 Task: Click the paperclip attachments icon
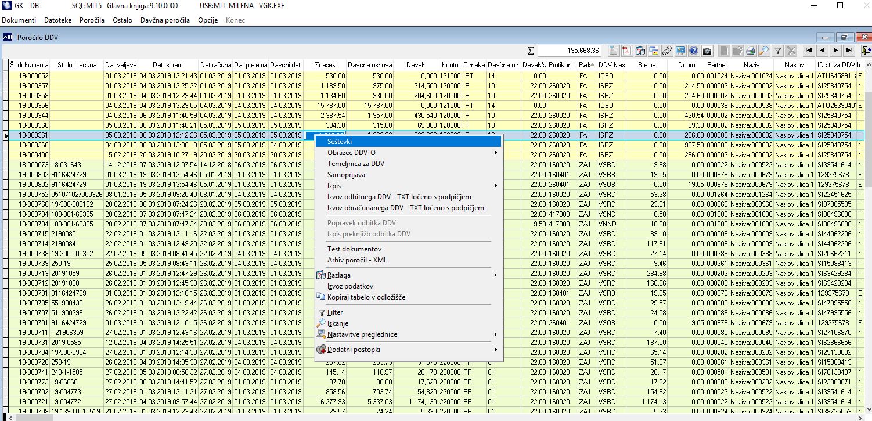pyautogui.click(x=667, y=51)
